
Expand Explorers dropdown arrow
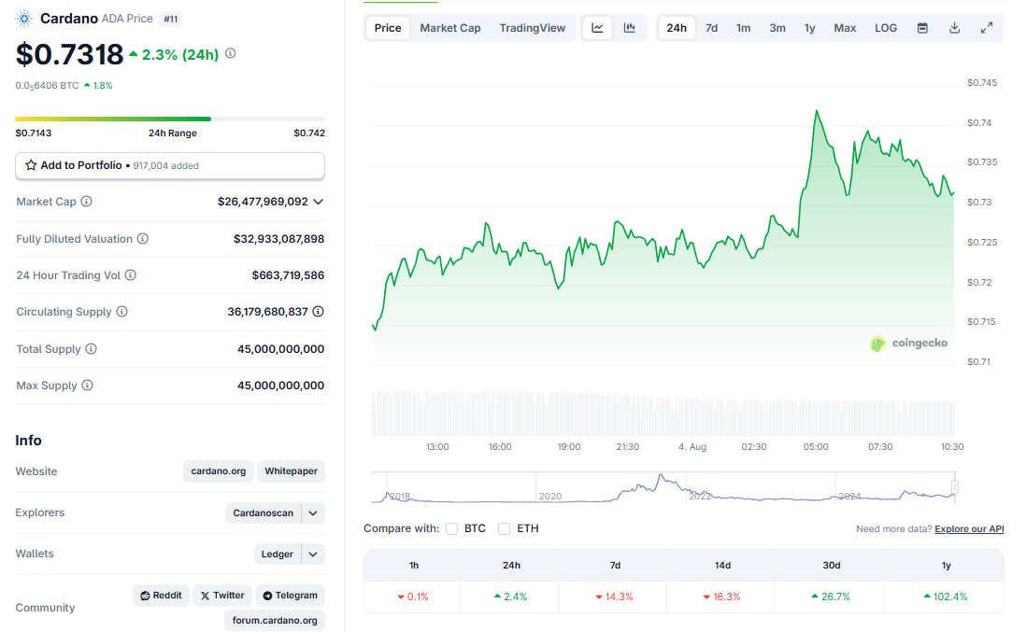tap(313, 513)
